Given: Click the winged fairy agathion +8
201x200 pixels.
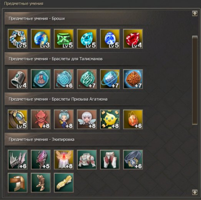Looking at the screenshot, I should [x=87, y=119].
